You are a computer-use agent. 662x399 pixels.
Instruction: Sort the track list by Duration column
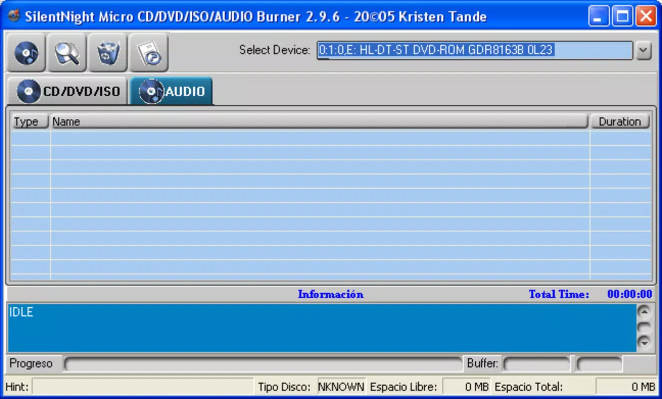(x=620, y=122)
